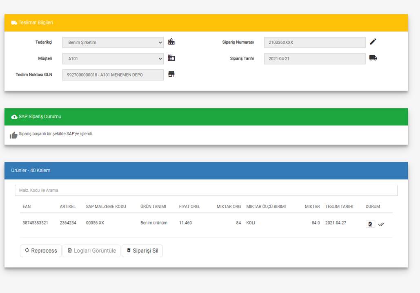Click the SAP material code 00056-XX
The width and height of the screenshot is (420, 293).
[95, 223]
